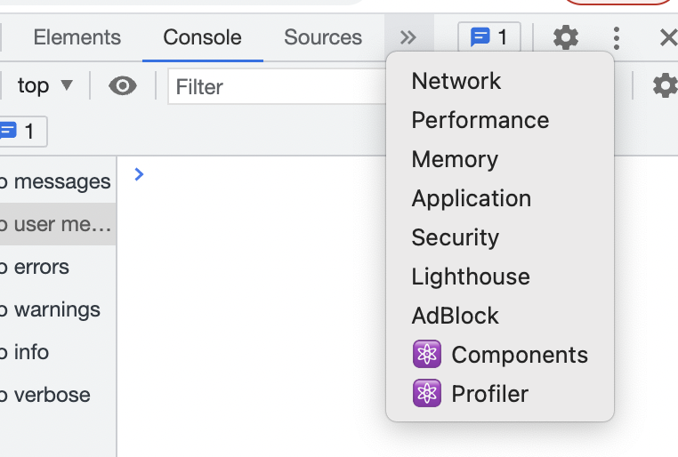This screenshot has width=678, height=457.
Task: Click the React atom icon beside Profiler
Action: point(427,394)
